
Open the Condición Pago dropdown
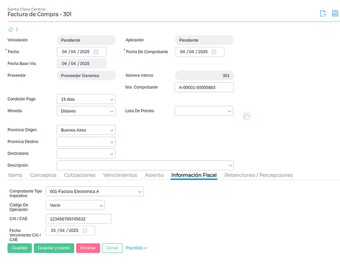pos(86,99)
